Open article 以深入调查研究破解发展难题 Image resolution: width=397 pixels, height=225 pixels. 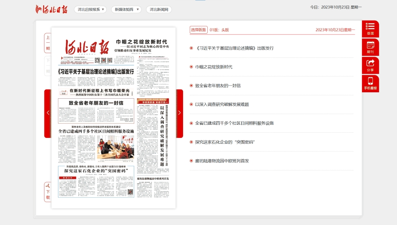[x=222, y=104]
